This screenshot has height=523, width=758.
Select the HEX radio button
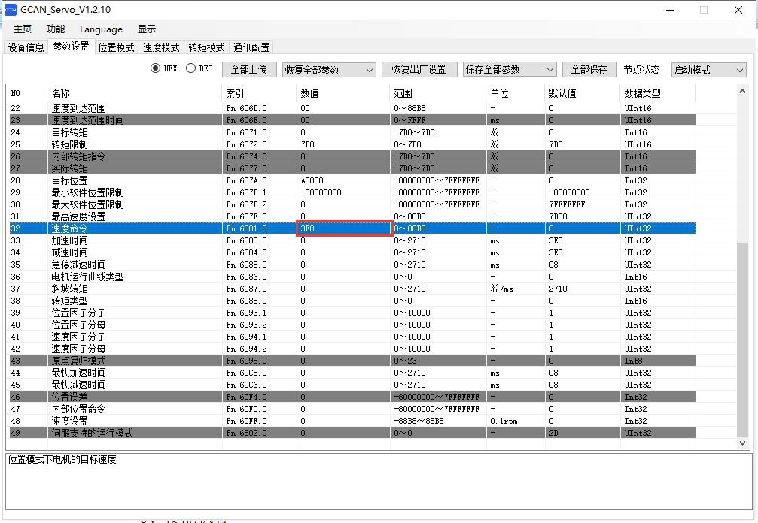pos(156,68)
